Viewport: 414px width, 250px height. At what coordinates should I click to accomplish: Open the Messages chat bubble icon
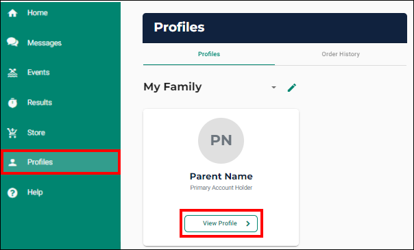click(12, 42)
